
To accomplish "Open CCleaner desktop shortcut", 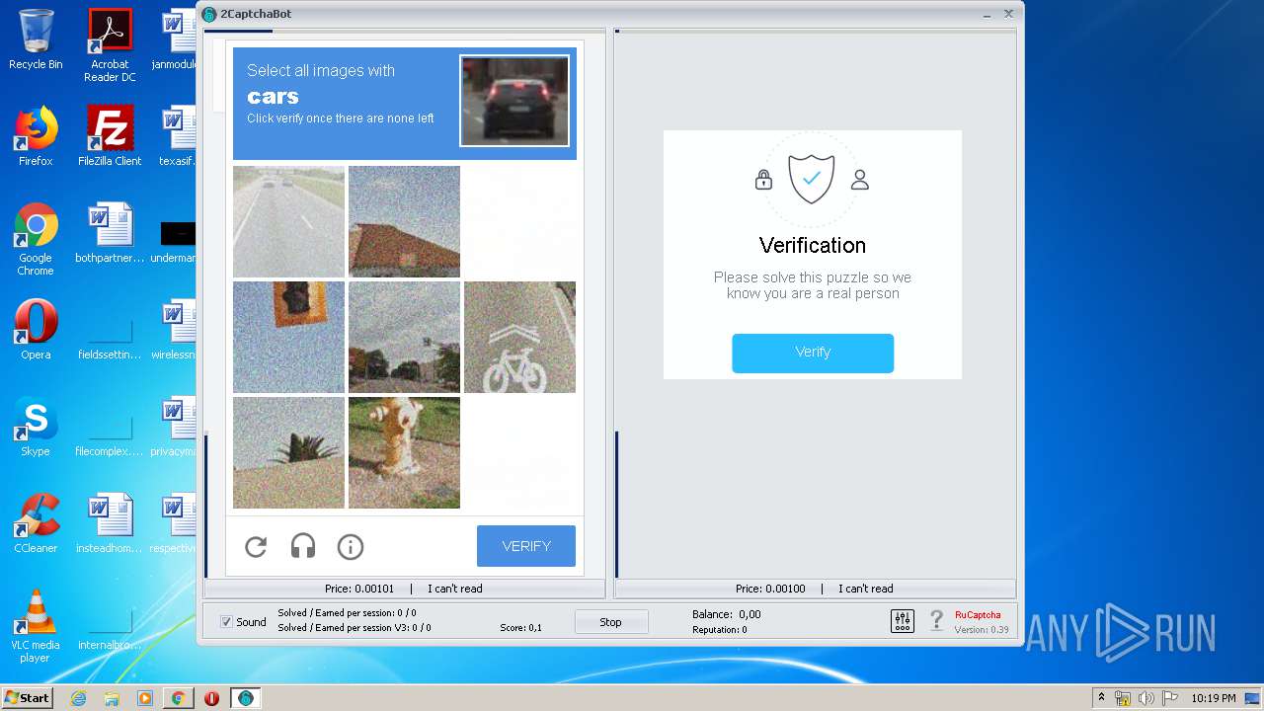I will (x=36, y=523).
